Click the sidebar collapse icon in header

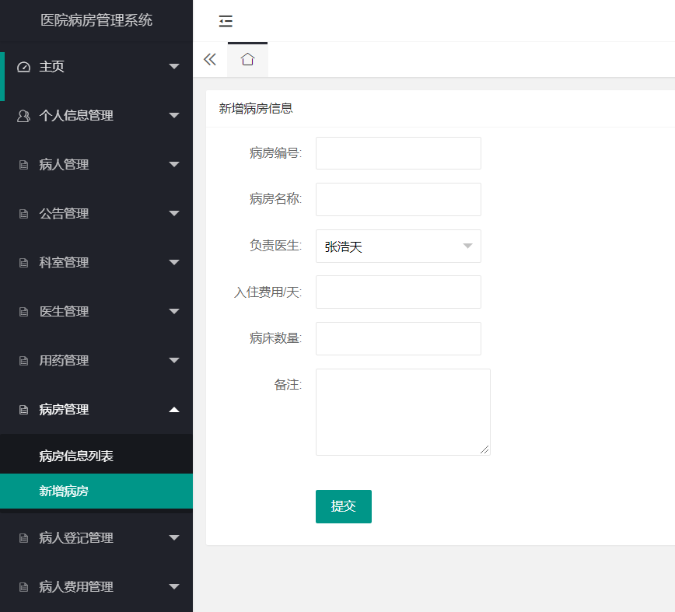(x=226, y=21)
